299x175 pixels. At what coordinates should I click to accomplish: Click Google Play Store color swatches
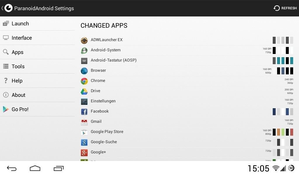click(x=283, y=132)
